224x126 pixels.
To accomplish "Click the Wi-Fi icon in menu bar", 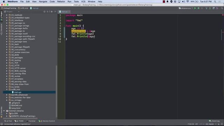I will coord(188,1).
